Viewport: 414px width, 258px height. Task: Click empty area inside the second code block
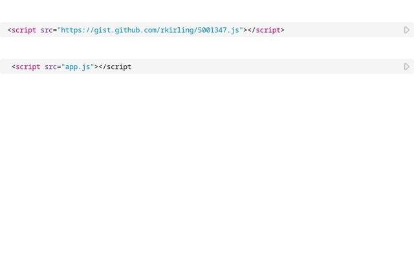(x=264, y=66)
